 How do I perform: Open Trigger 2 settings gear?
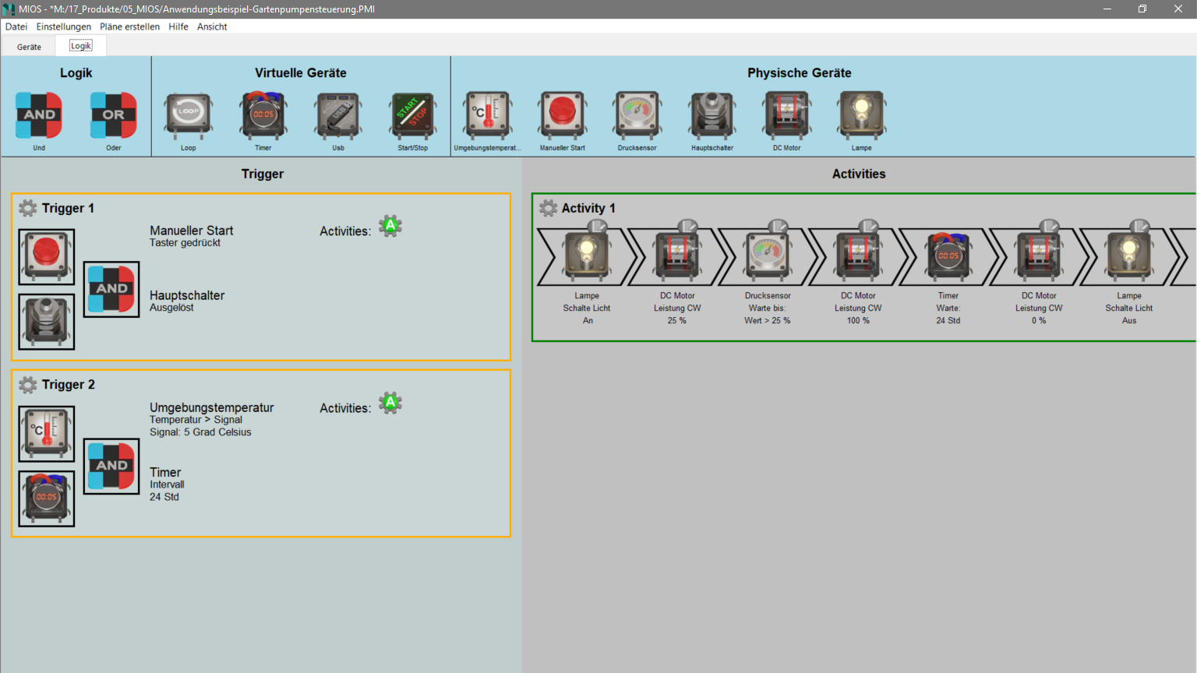point(28,385)
